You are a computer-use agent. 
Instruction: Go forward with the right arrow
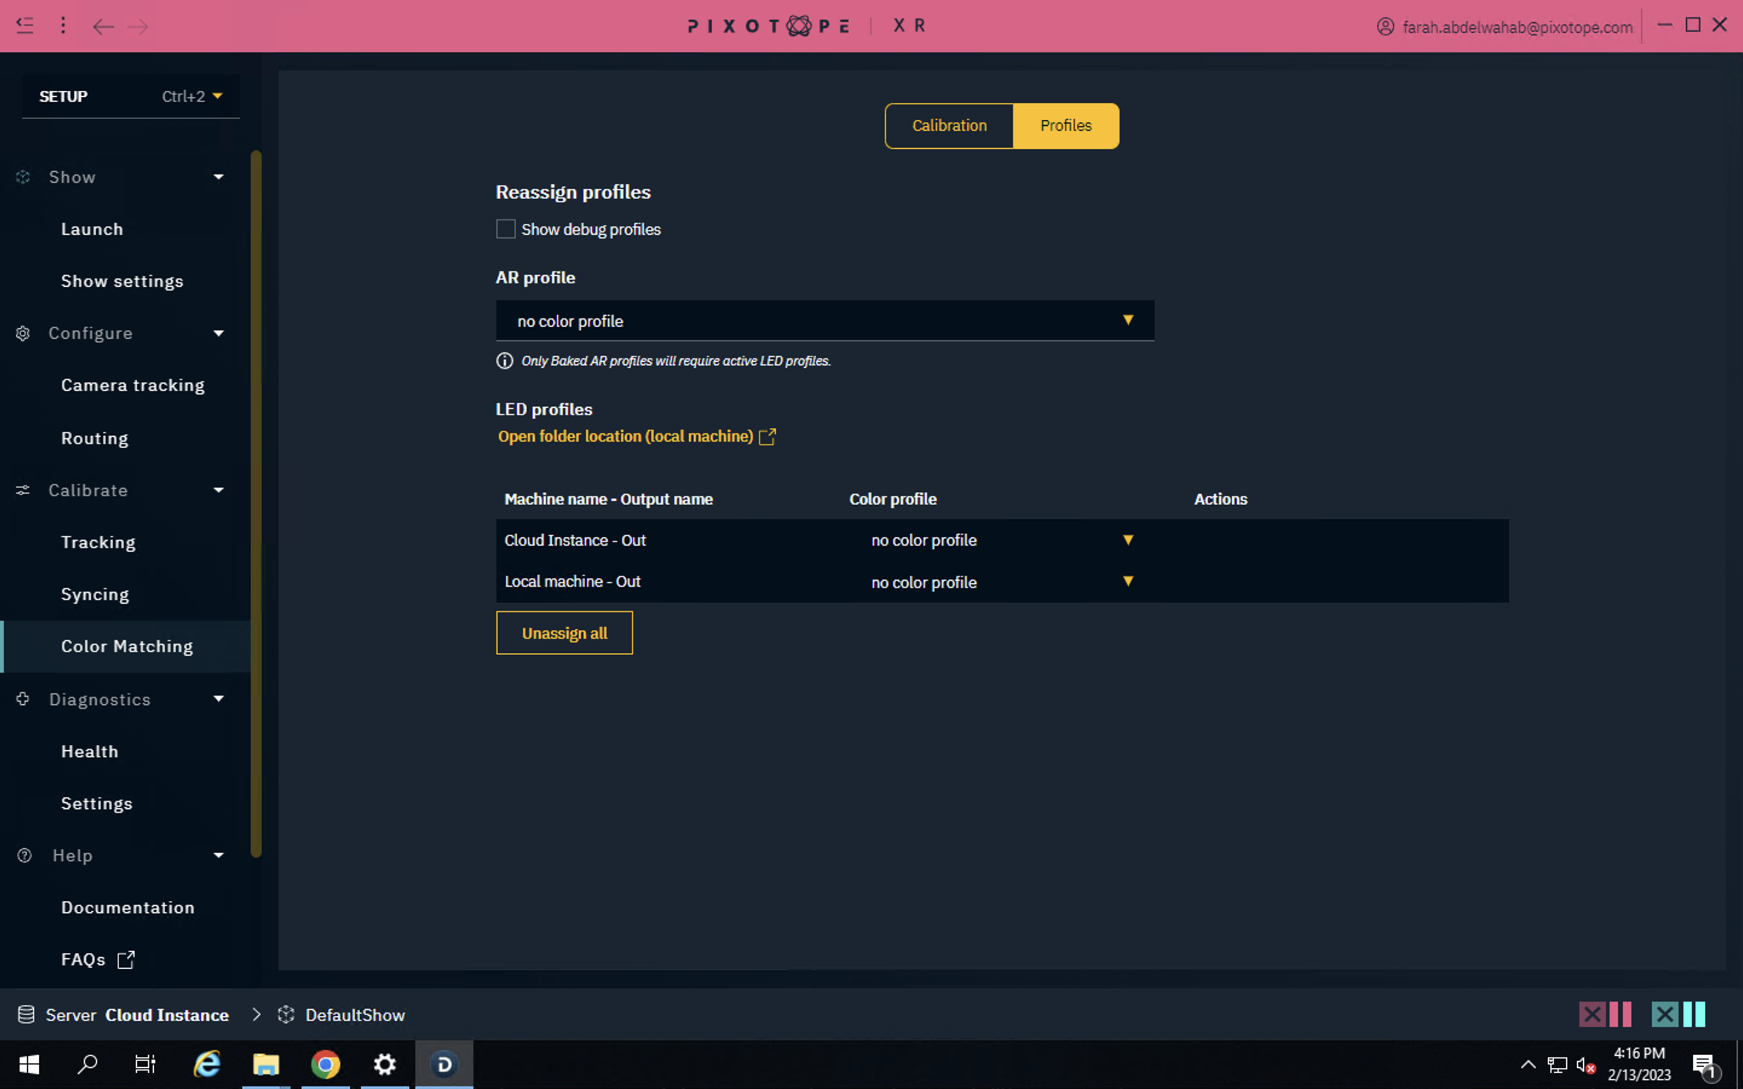pyautogui.click(x=137, y=27)
